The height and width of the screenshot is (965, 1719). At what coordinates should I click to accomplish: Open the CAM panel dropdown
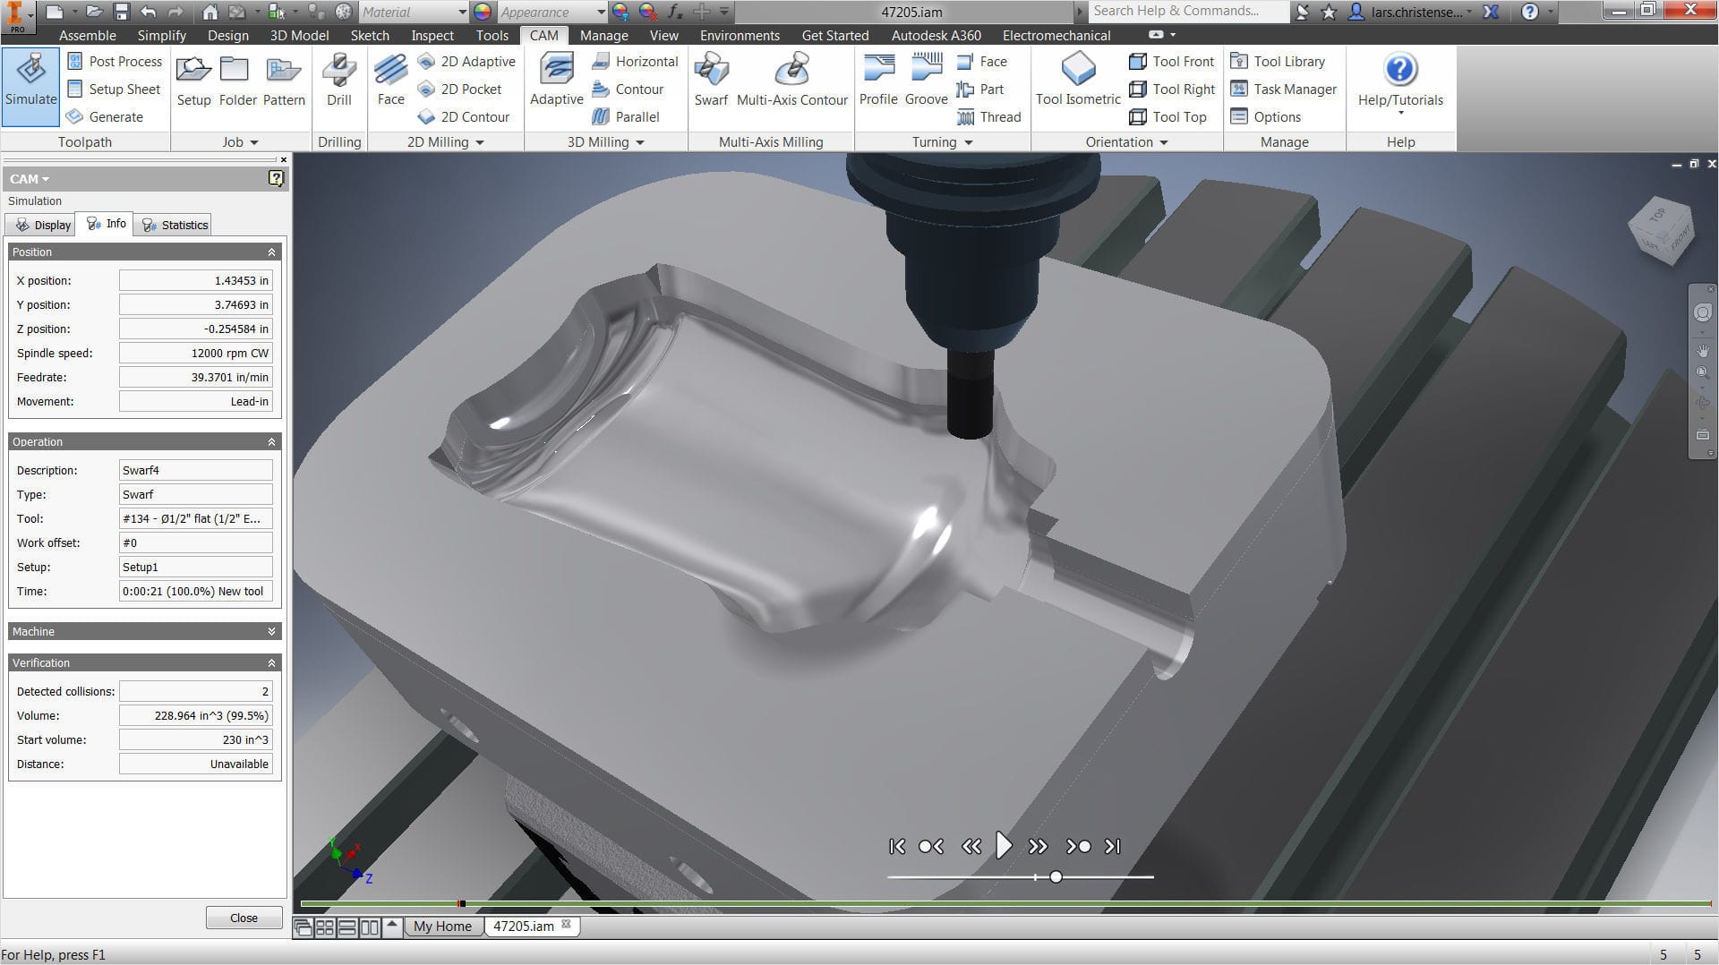coord(30,178)
